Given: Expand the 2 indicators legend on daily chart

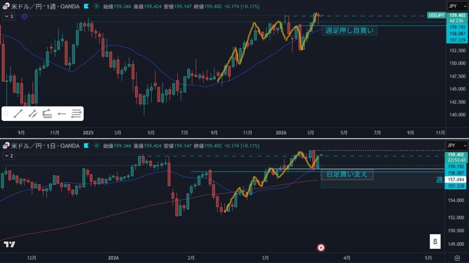Looking at the screenshot, I should click(x=9, y=156).
